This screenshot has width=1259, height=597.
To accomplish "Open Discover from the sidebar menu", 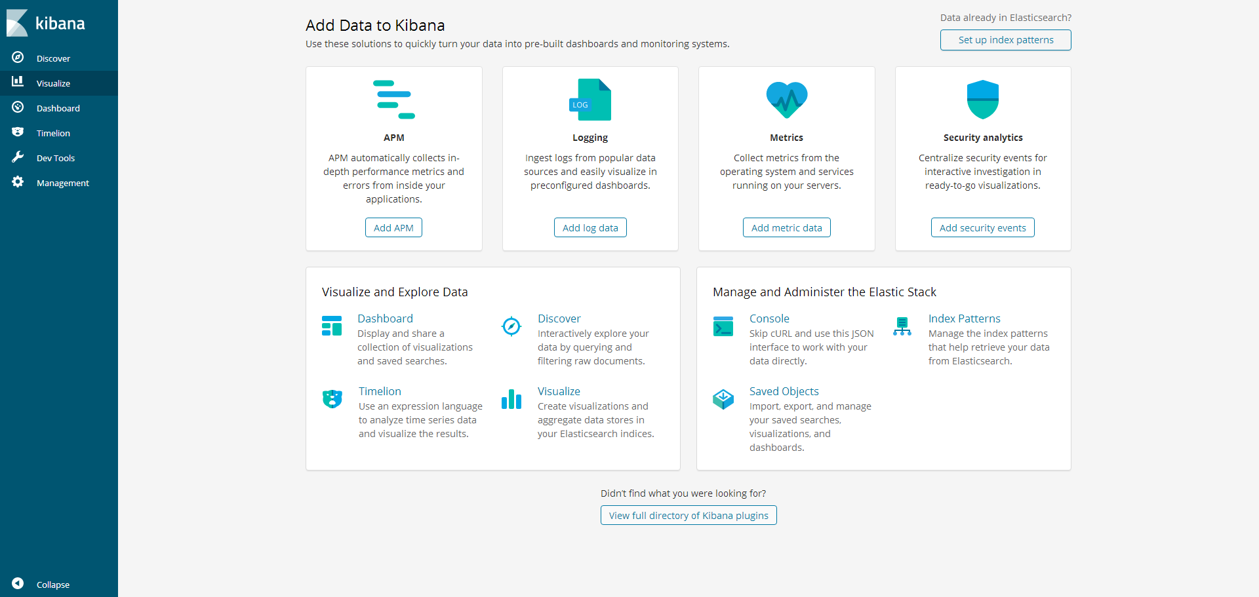I will click(53, 58).
